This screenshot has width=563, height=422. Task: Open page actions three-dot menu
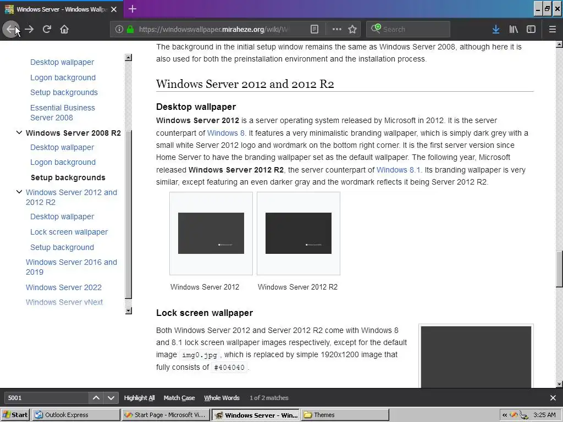pyautogui.click(x=336, y=29)
